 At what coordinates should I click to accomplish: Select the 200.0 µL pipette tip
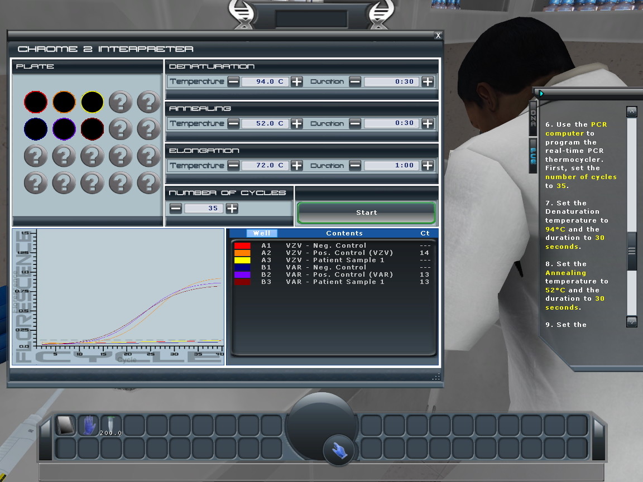point(111,425)
